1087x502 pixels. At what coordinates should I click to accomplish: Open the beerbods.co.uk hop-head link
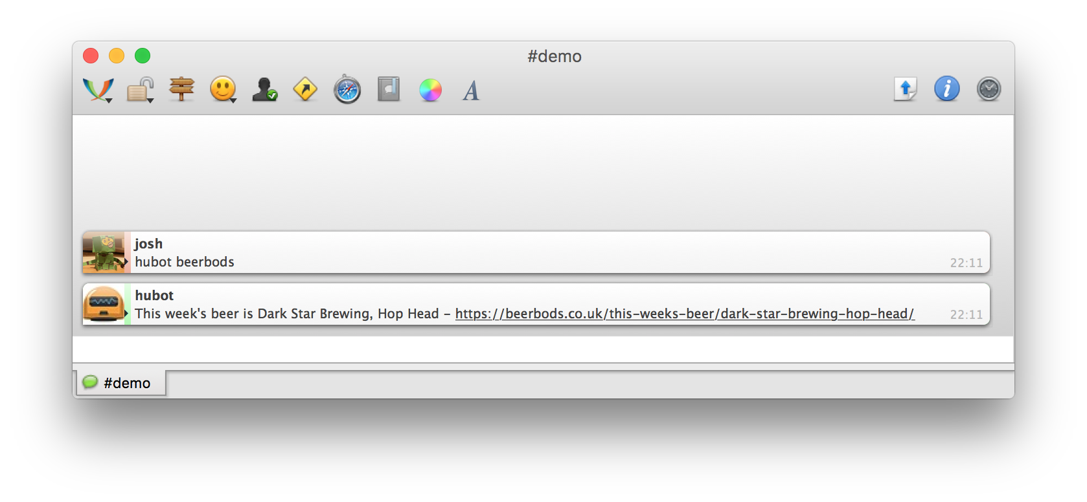[685, 314]
